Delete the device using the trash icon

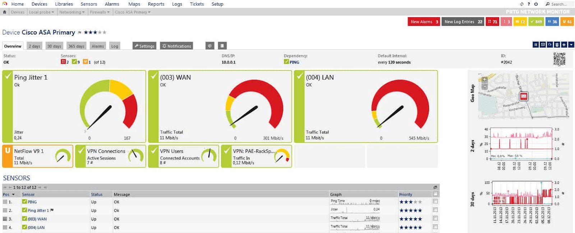557,45
